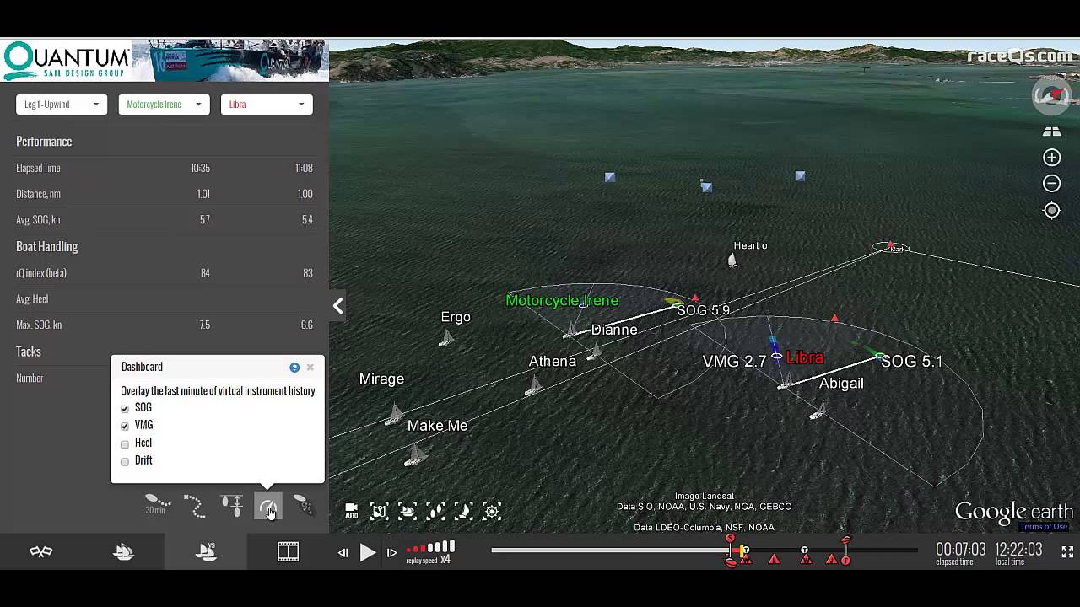The image size is (1080, 607).
Task: Collapse the side panel with left arrow
Action: (x=337, y=306)
